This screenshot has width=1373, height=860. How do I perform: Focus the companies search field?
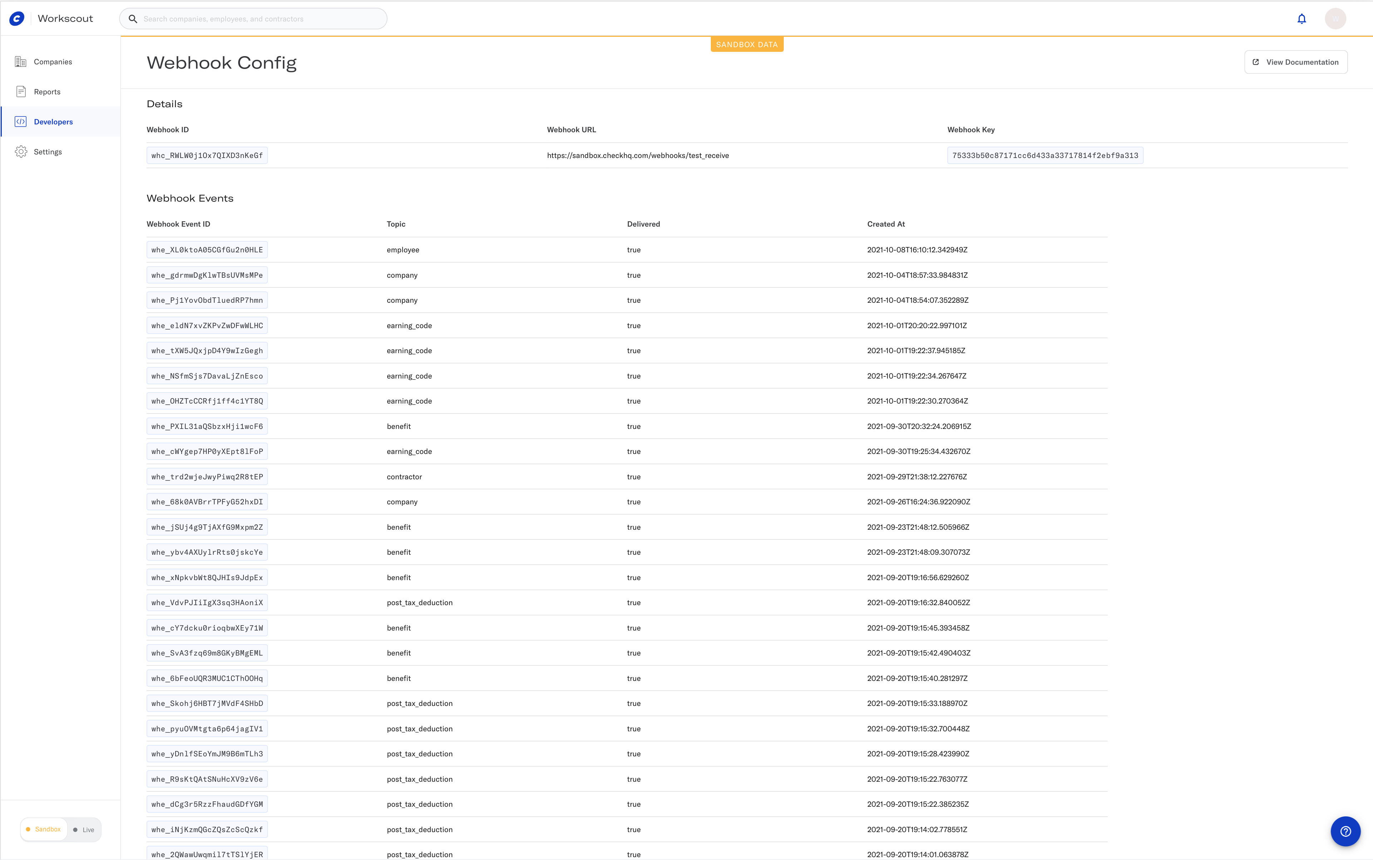[x=262, y=19]
